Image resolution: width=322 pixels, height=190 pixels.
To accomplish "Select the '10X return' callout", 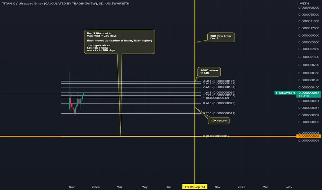I will (x=219, y=121).
